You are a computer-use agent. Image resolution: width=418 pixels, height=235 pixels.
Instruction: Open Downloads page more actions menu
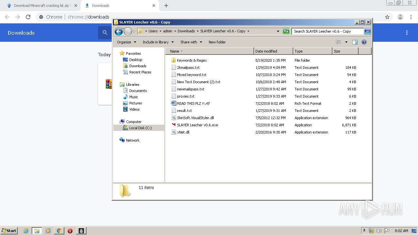tap(407, 33)
